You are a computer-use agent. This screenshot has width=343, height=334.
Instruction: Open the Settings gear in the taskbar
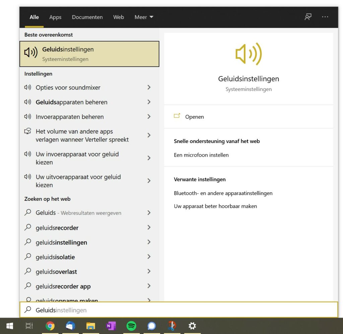(192, 326)
